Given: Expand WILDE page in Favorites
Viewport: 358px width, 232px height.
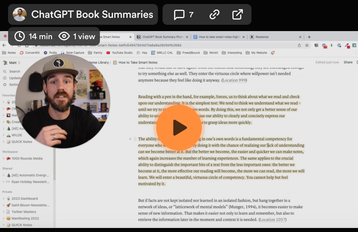Looking at the screenshot, I should (4, 135).
